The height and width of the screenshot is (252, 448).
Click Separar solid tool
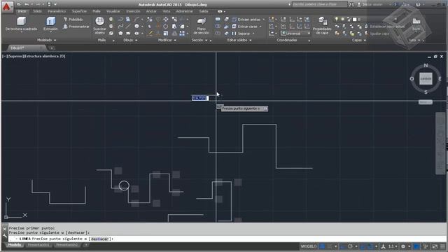tap(241, 34)
